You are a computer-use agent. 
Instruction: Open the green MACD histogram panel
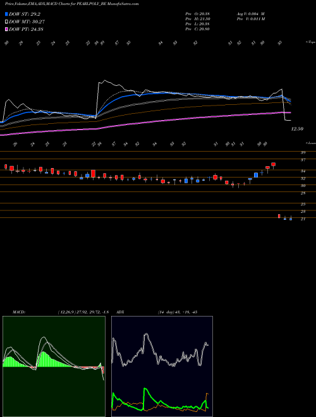pyautogui.click(x=54, y=366)
